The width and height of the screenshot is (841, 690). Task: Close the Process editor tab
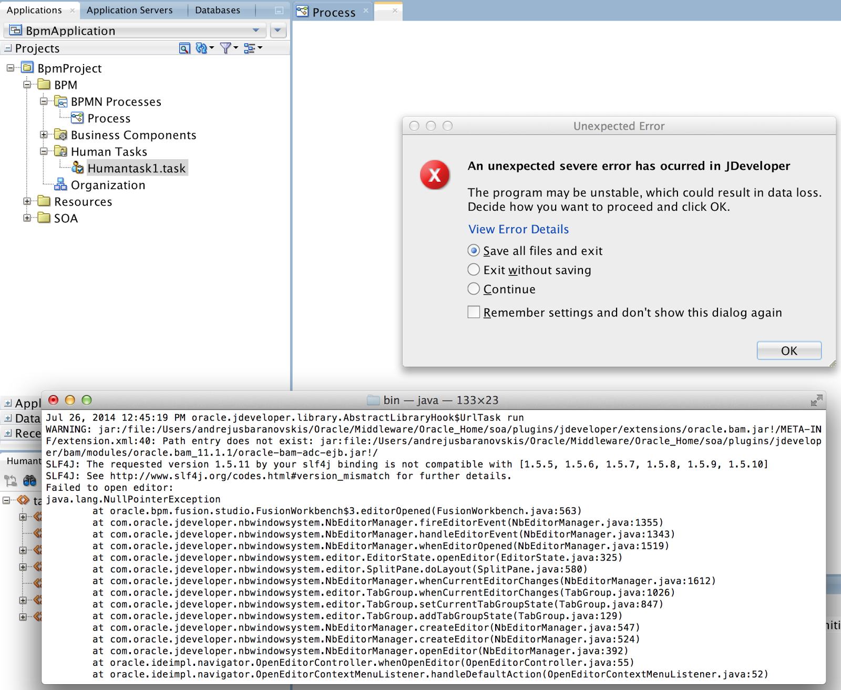tap(366, 11)
